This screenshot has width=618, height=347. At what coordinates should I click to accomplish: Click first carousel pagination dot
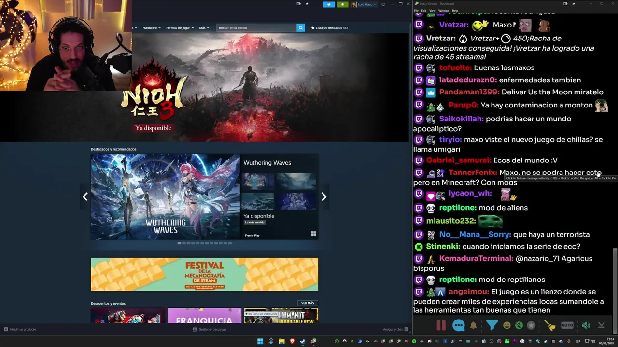click(x=179, y=243)
